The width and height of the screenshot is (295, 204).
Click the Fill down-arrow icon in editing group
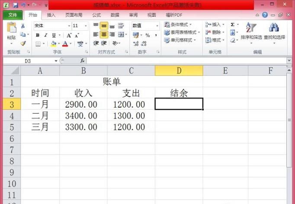pos(233,32)
